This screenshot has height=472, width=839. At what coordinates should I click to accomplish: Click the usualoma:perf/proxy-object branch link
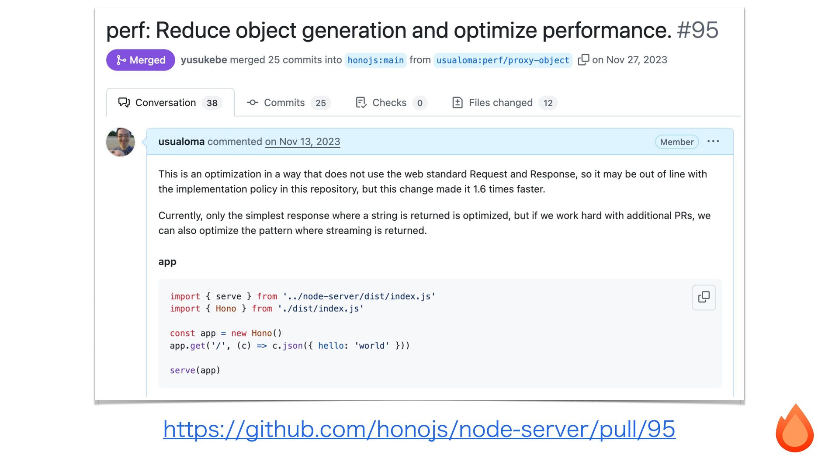click(503, 60)
